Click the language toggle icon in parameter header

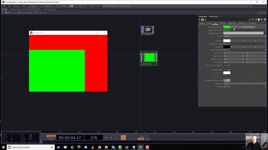pyautogui.click(x=259, y=20)
